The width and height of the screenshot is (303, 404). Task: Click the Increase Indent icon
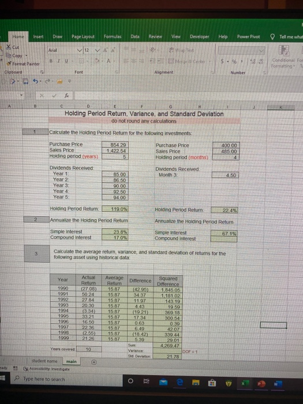pos(160,61)
